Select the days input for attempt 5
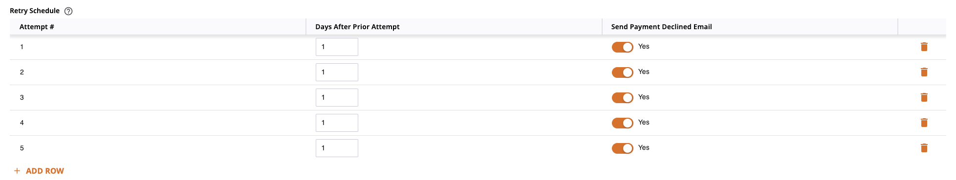 (337, 148)
